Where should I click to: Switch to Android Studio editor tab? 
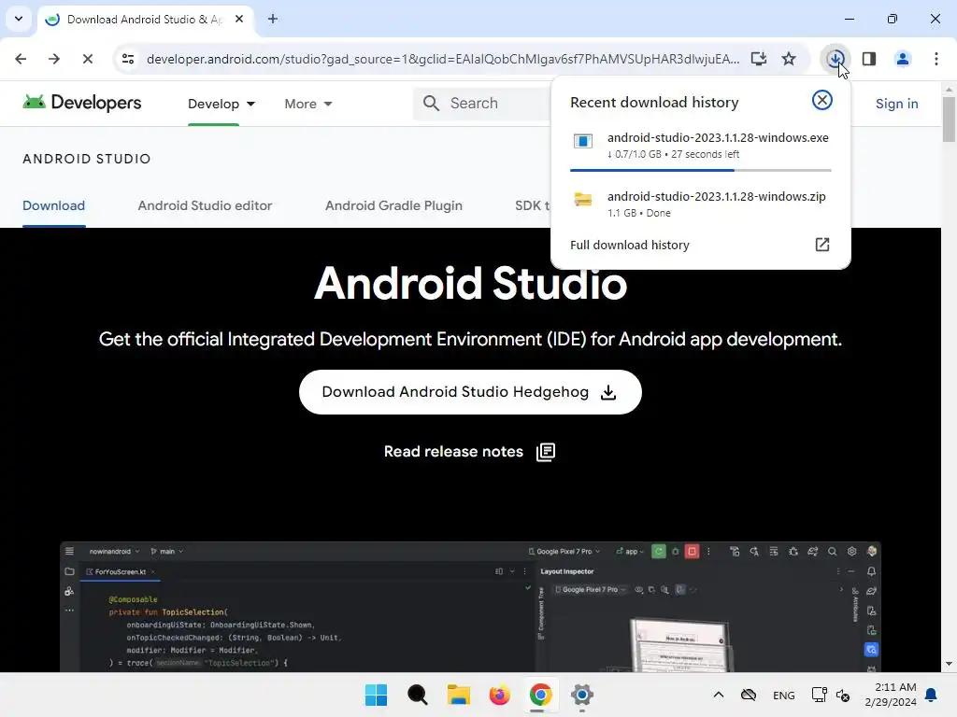[x=205, y=205]
